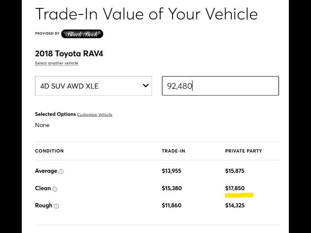Click the info icon beside Clean condition

56,189
